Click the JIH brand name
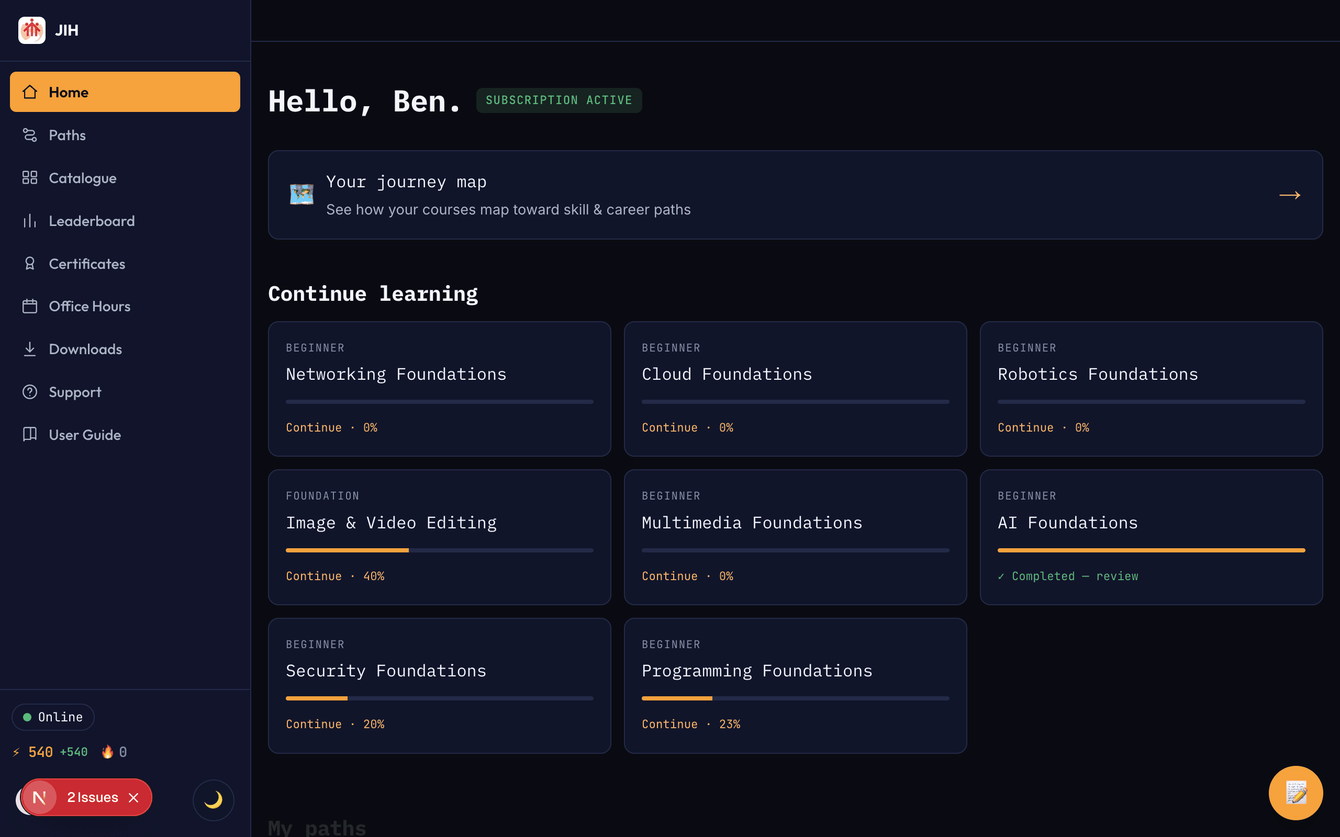The width and height of the screenshot is (1340, 837). tap(67, 30)
